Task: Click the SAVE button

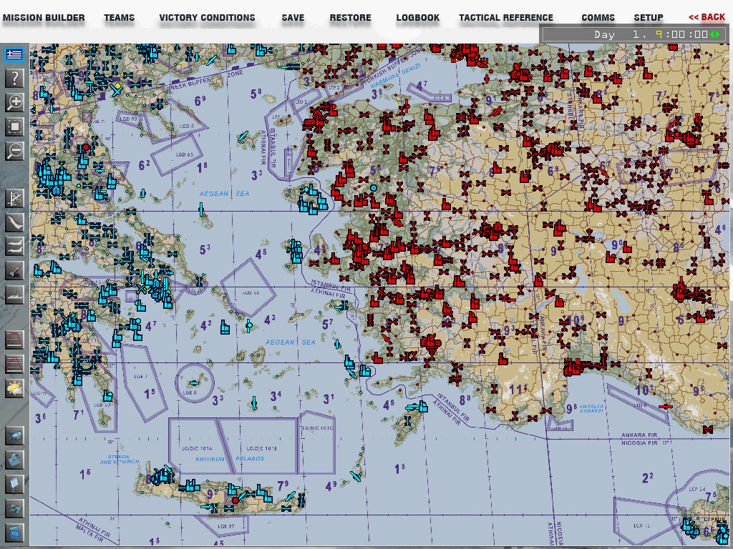Action: click(293, 18)
